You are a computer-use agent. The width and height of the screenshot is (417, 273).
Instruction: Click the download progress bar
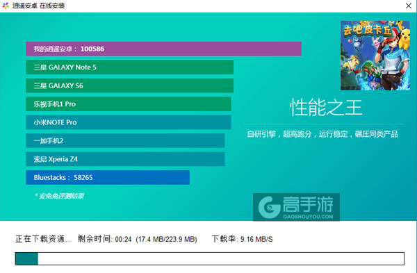tap(210, 258)
